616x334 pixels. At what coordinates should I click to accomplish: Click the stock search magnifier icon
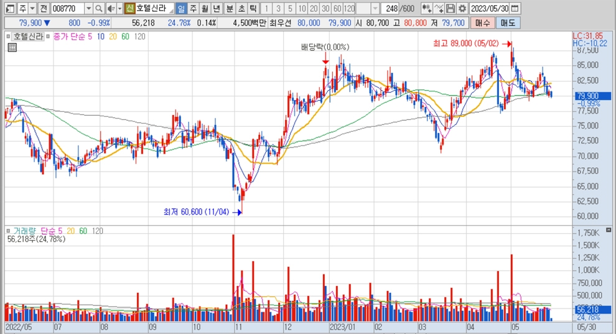point(99,9)
